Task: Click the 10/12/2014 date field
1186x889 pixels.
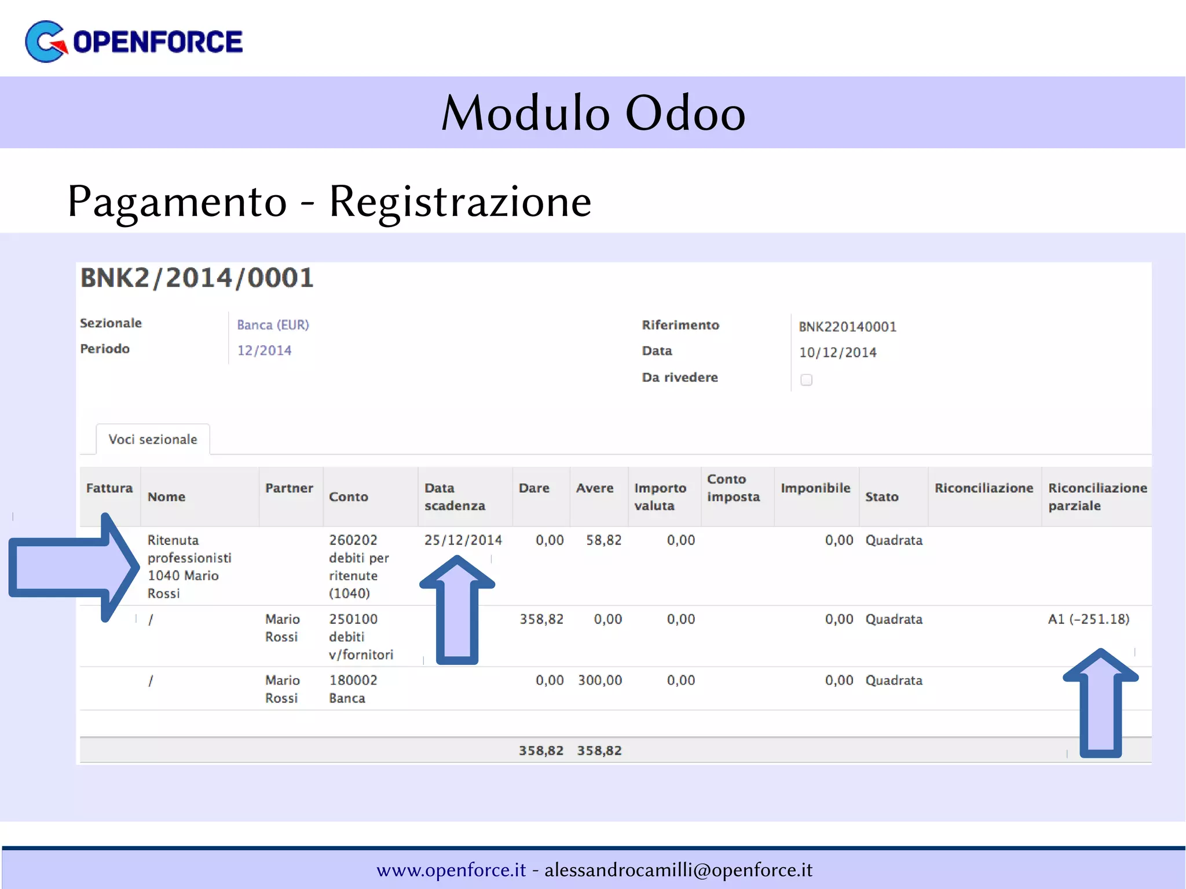Action: 837,353
